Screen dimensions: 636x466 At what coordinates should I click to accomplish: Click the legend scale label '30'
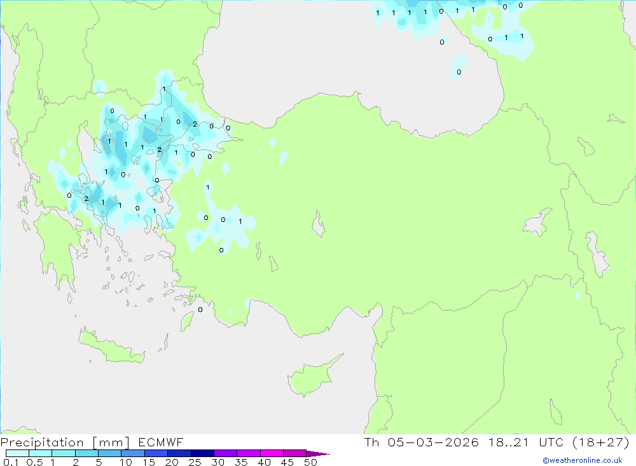[218, 462]
